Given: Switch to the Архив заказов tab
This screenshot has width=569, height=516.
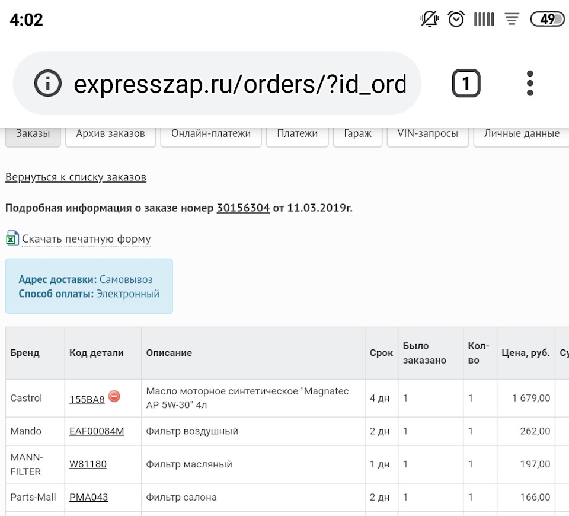Looking at the screenshot, I should (110, 134).
